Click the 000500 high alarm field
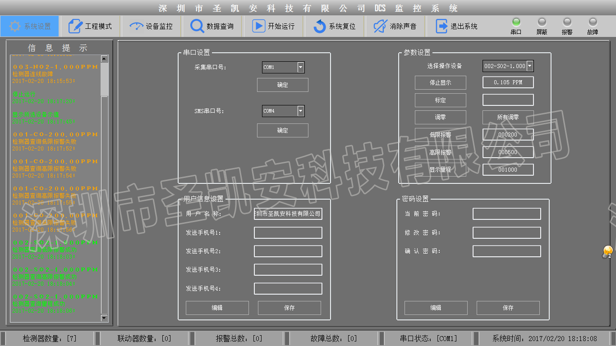The width and height of the screenshot is (616, 346). (x=508, y=152)
